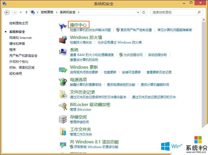Click the Refresh button beside the address bar

click(144, 12)
